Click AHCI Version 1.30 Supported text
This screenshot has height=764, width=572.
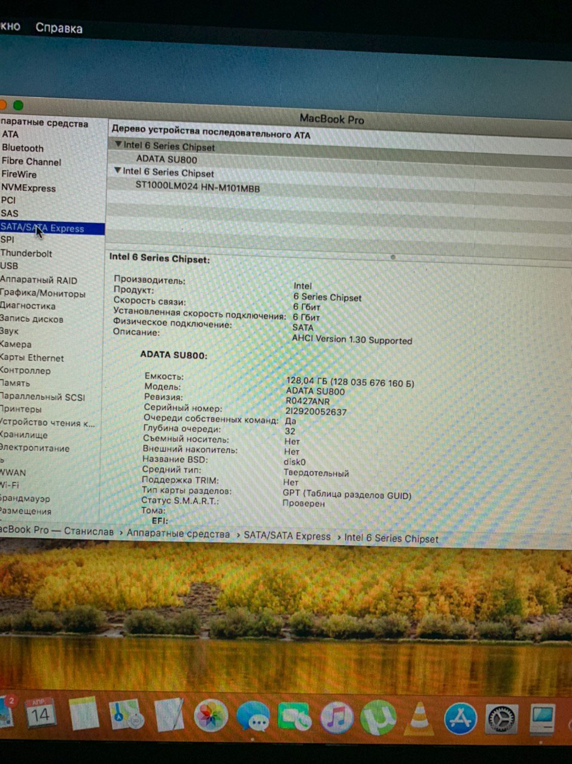(352, 339)
